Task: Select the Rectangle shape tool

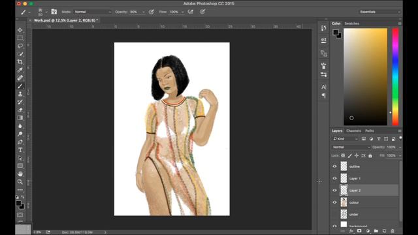Action: (20, 166)
